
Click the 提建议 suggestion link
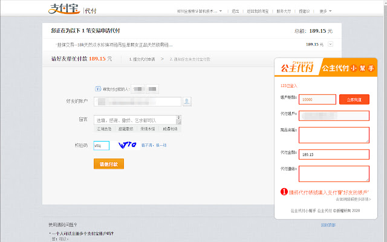tap(304, 11)
